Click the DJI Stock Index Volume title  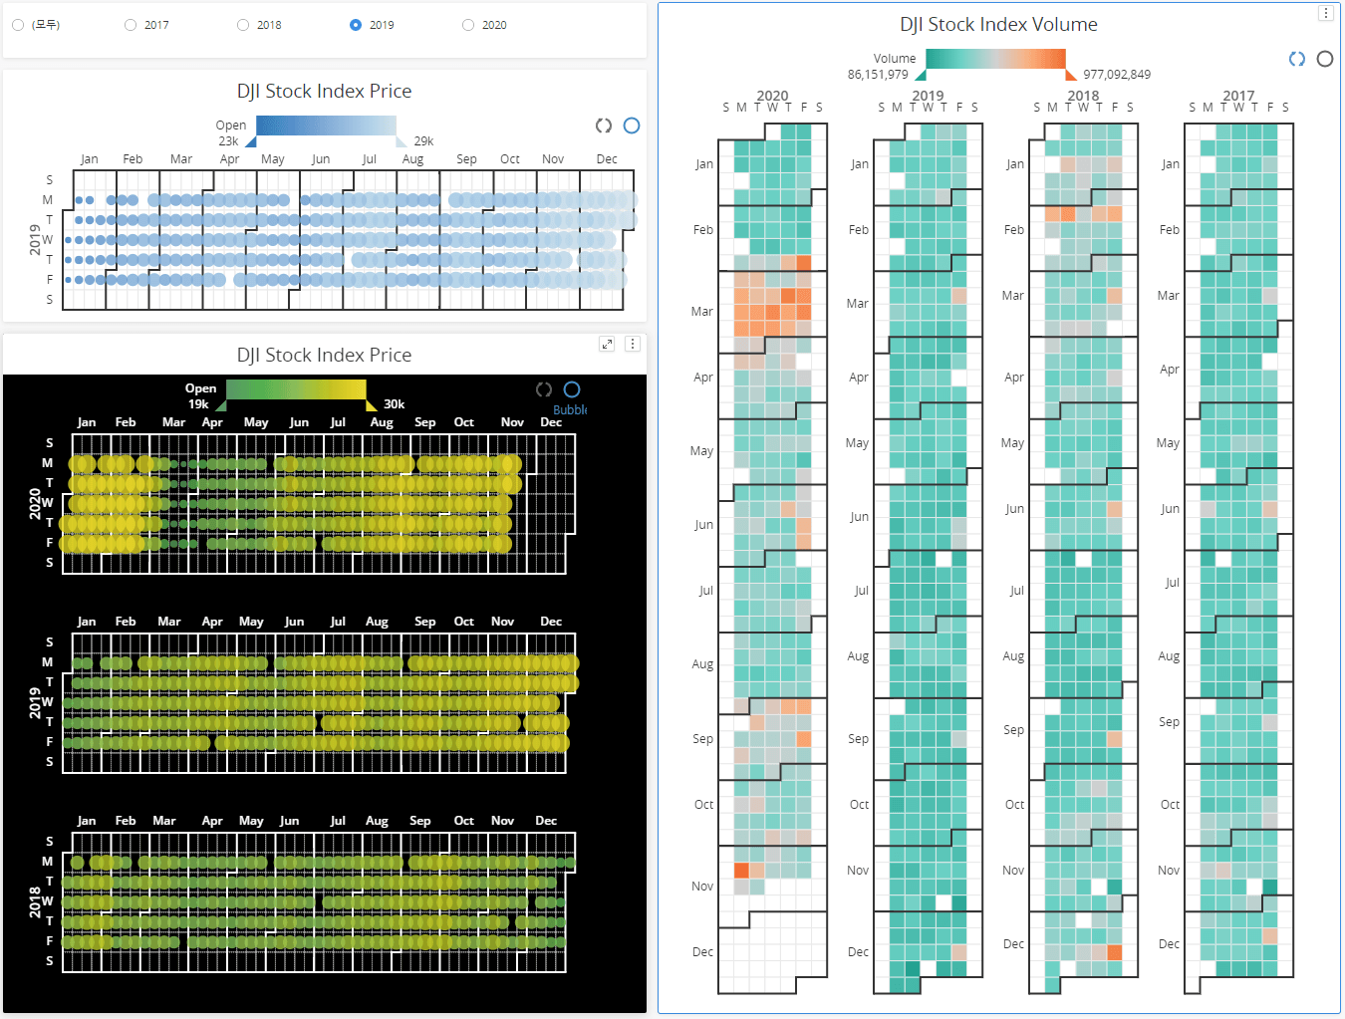(998, 25)
